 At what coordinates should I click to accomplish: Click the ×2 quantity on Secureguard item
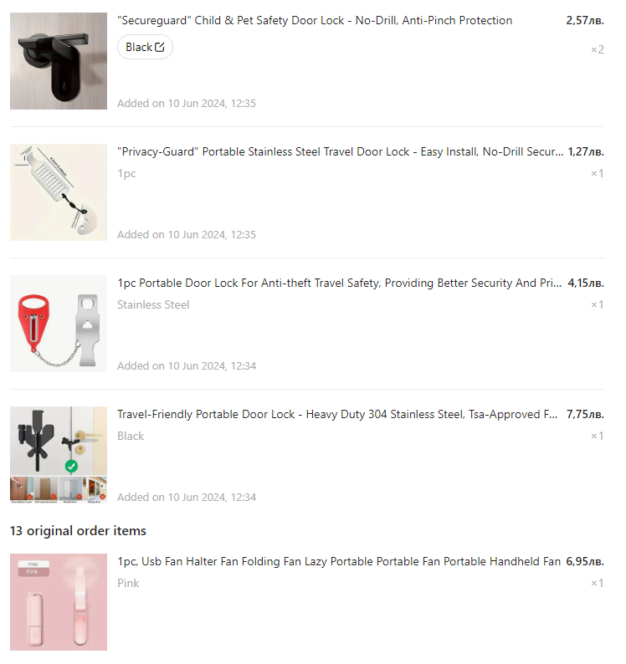pos(597,49)
